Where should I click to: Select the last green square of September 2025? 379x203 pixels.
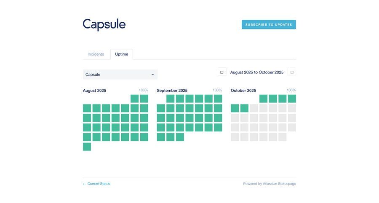coord(180,137)
